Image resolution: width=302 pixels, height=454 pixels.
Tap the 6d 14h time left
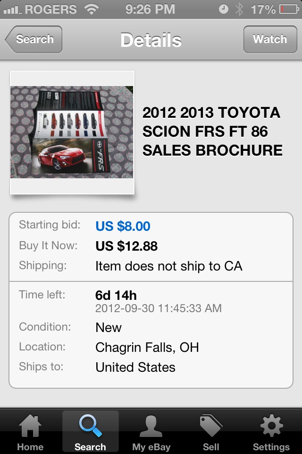[x=116, y=296]
